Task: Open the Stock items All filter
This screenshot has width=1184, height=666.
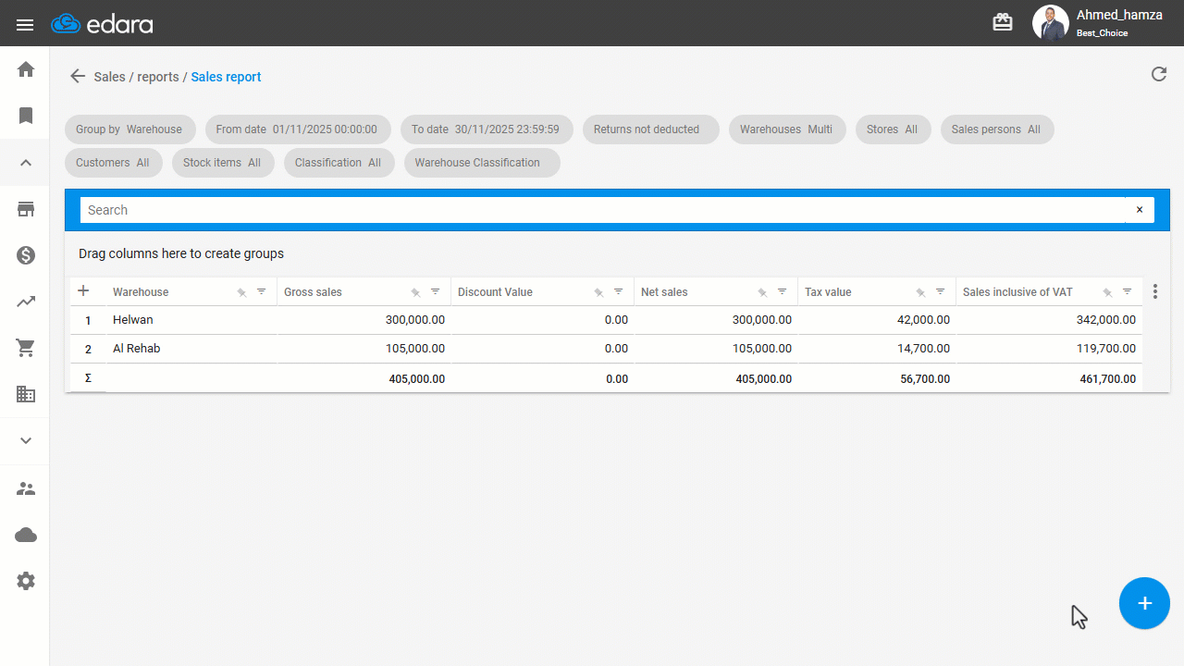Action: [x=223, y=163]
